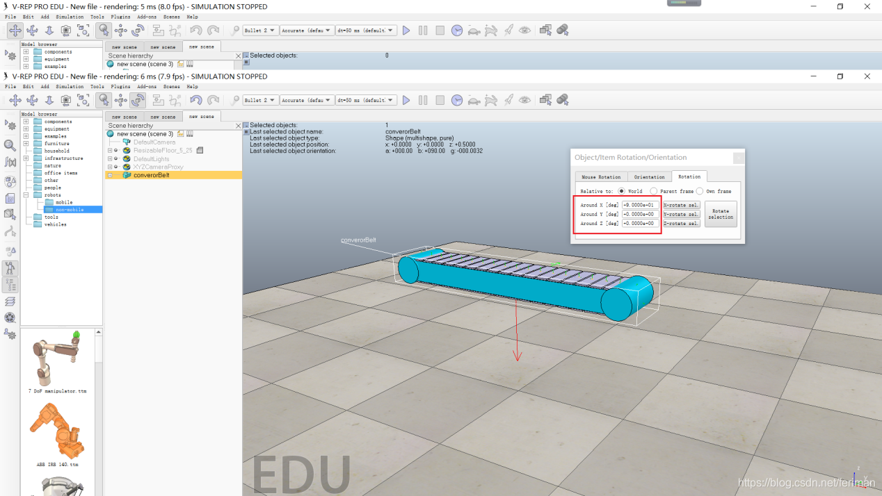
Task: Open the video recorder film-reel icon
Action: (10, 317)
